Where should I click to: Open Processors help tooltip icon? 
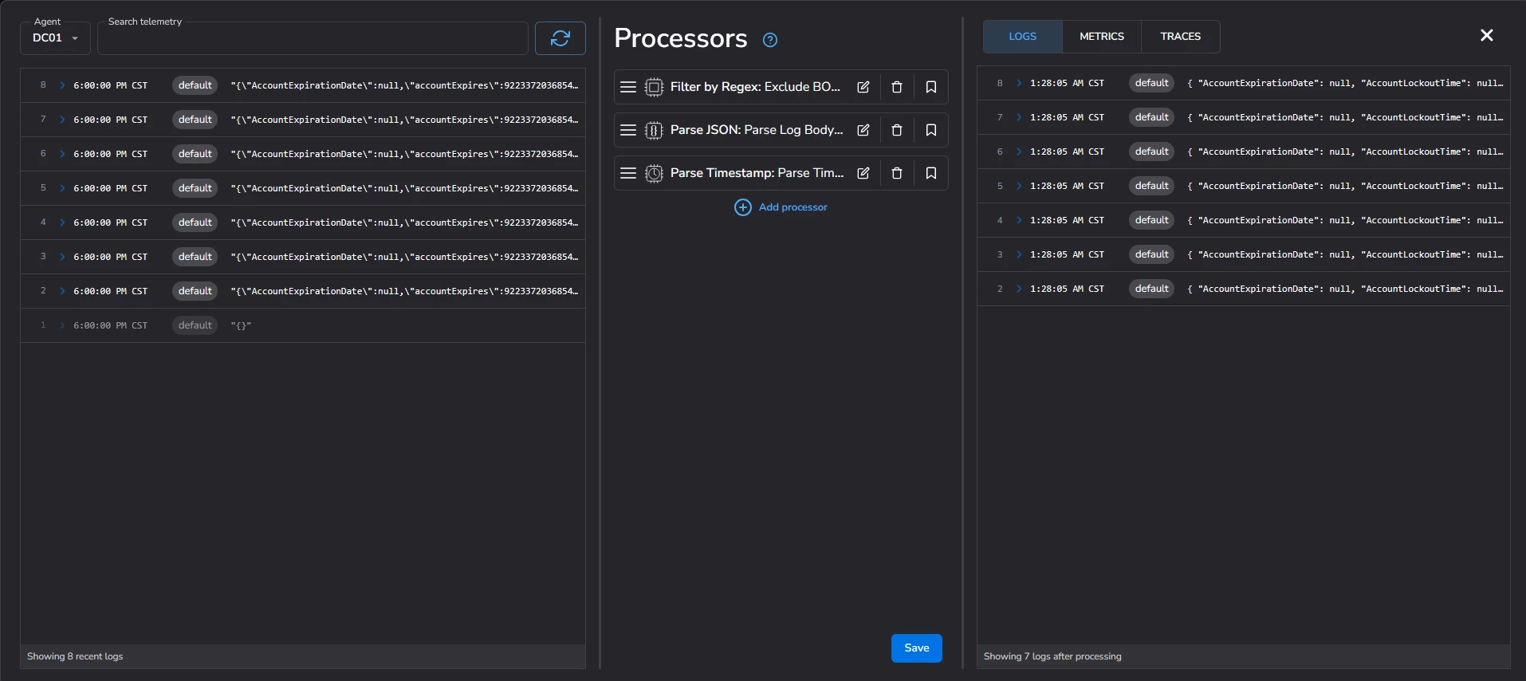pyautogui.click(x=770, y=40)
